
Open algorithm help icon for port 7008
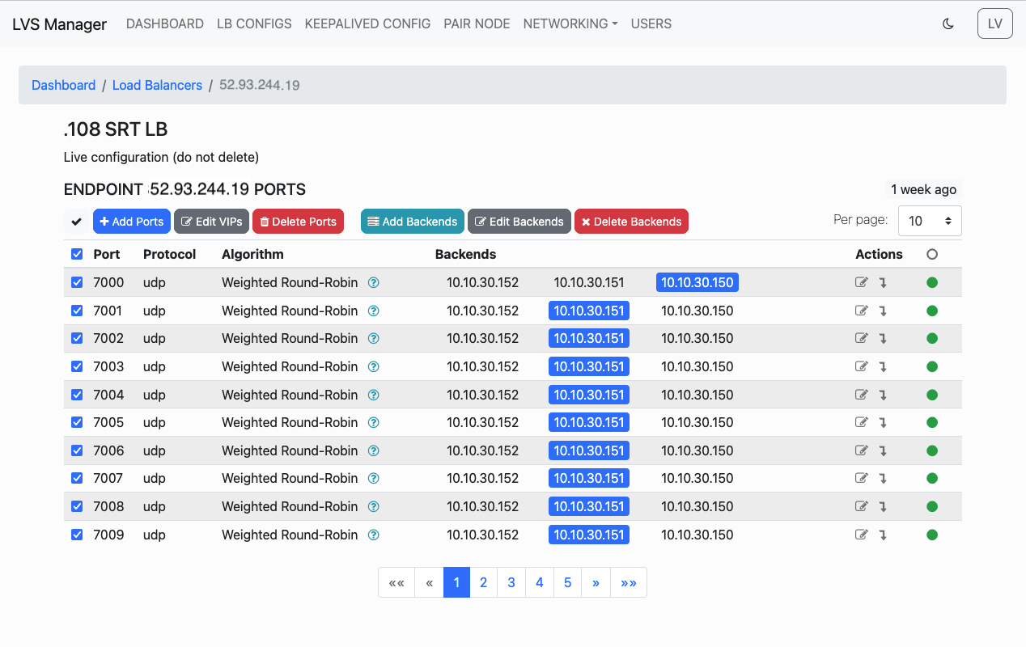pos(374,506)
